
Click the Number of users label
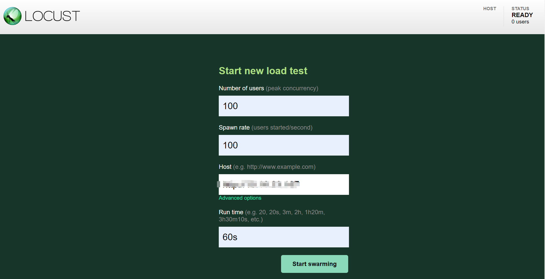click(241, 88)
